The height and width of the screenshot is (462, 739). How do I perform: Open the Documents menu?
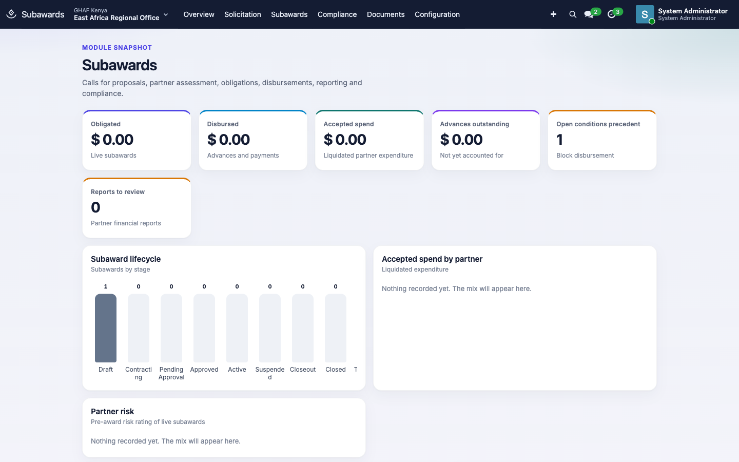(386, 14)
